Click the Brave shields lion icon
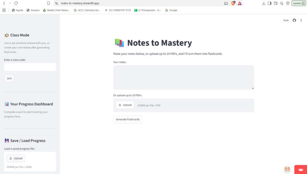Image resolution: width=307 pixels, height=174 pixels. point(233,3)
